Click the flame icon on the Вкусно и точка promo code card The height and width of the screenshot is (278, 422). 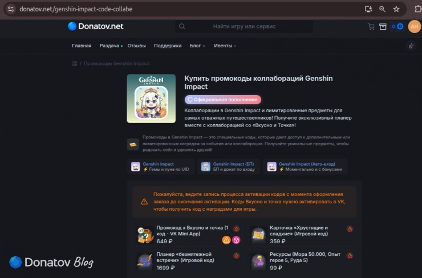coord(236,229)
